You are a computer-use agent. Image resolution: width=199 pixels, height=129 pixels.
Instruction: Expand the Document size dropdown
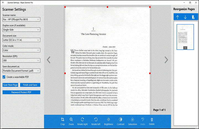point(21,40)
